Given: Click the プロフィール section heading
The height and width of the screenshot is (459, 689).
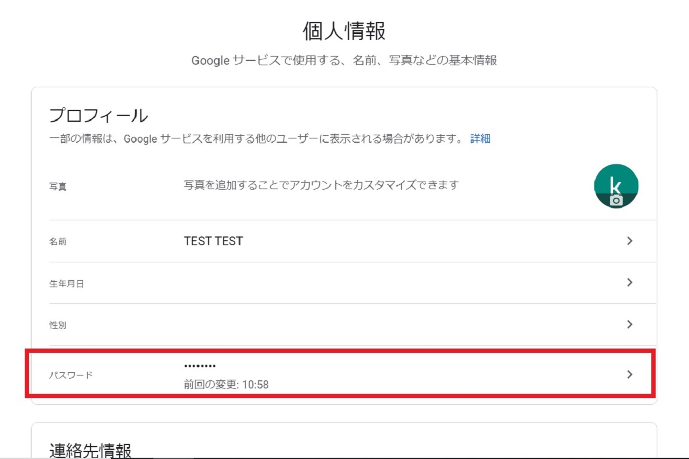Looking at the screenshot, I should point(99,115).
